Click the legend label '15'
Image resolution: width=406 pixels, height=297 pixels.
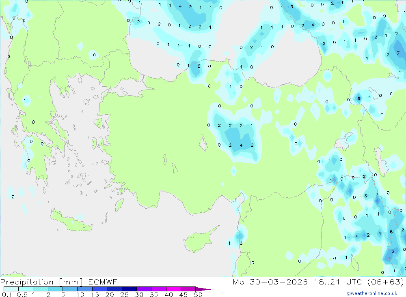[x=95, y=295]
